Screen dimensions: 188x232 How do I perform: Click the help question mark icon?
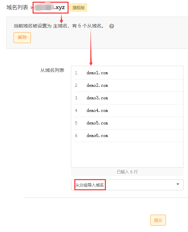pos(111,26)
